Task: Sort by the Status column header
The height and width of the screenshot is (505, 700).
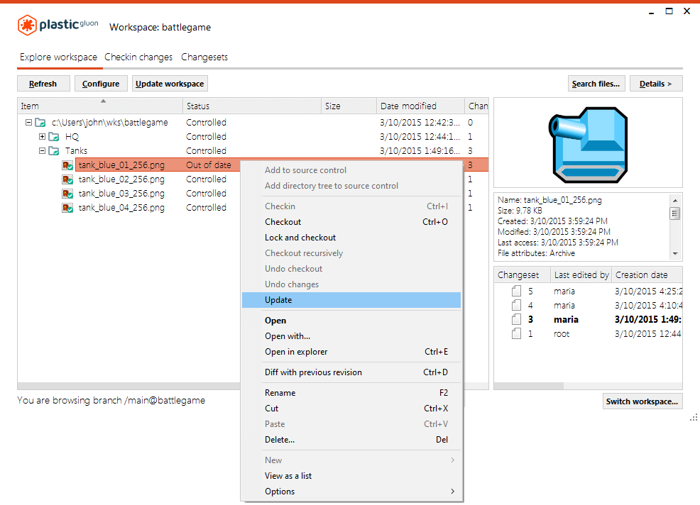Action: (x=252, y=106)
